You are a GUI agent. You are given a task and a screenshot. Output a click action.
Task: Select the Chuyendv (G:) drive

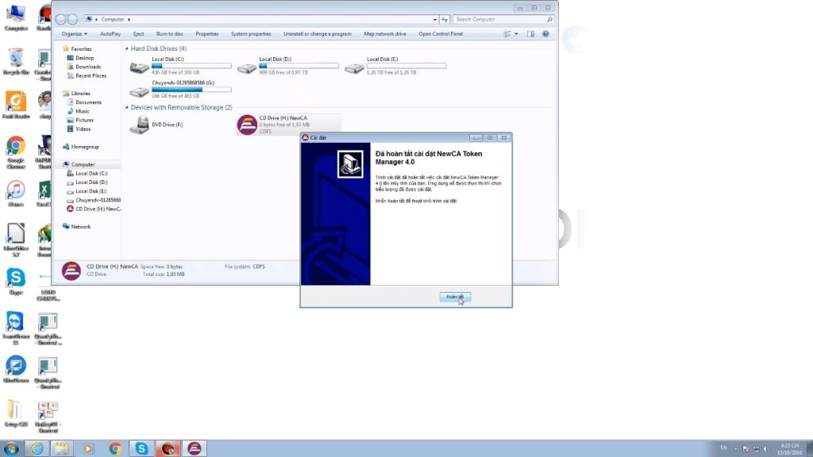180,89
